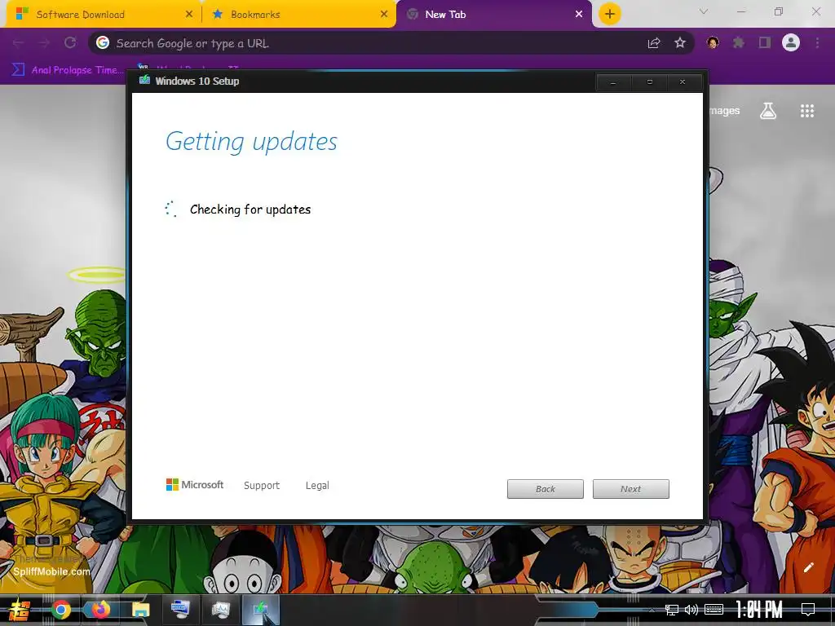Open the Legal link in Setup

(317, 486)
